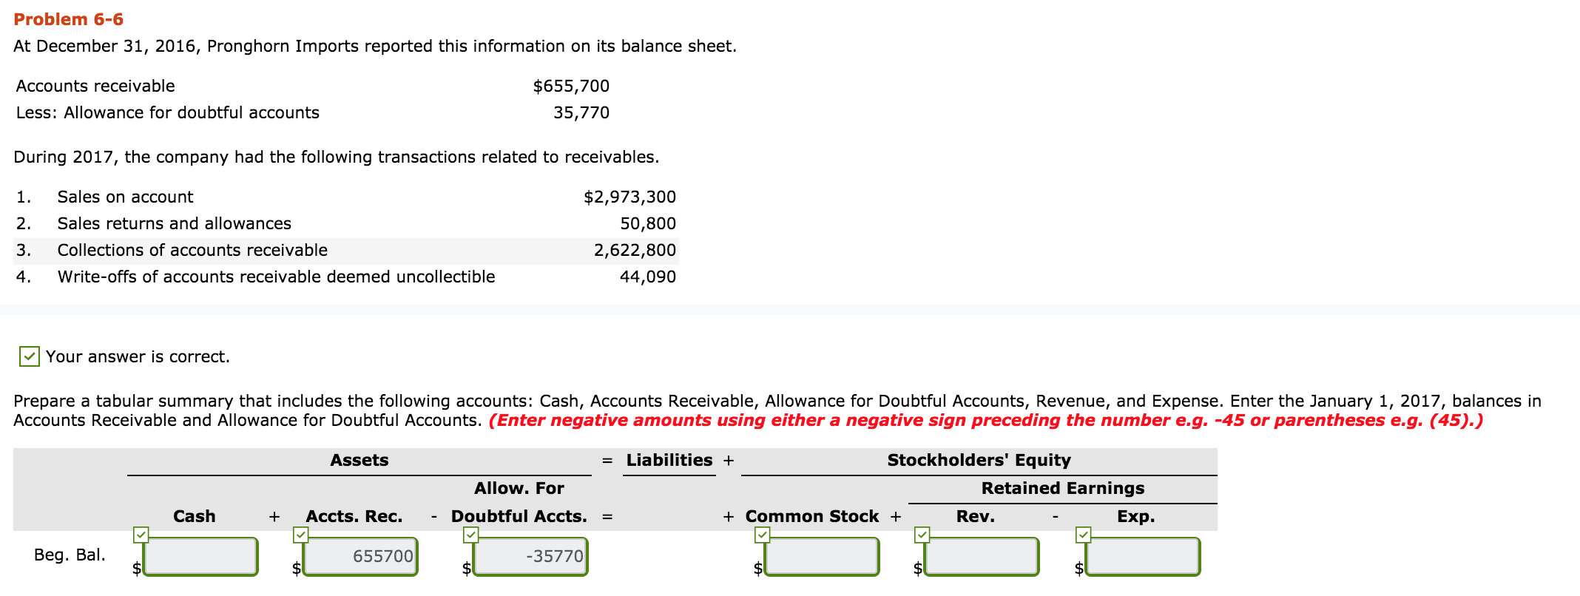This screenshot has width=1580, height=596.
Task: Click the '$2,973,300' sales amount
Action: pyautogui.click(x=629, y=197)
